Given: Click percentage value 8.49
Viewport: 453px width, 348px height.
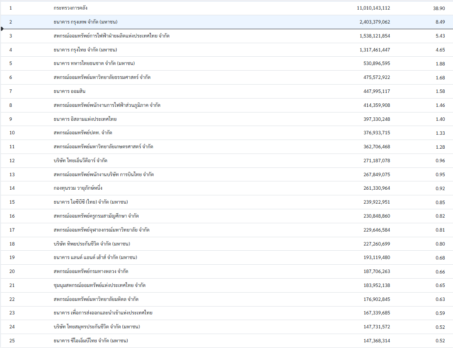Looking at the screenshot, I should tap(440, 22).
